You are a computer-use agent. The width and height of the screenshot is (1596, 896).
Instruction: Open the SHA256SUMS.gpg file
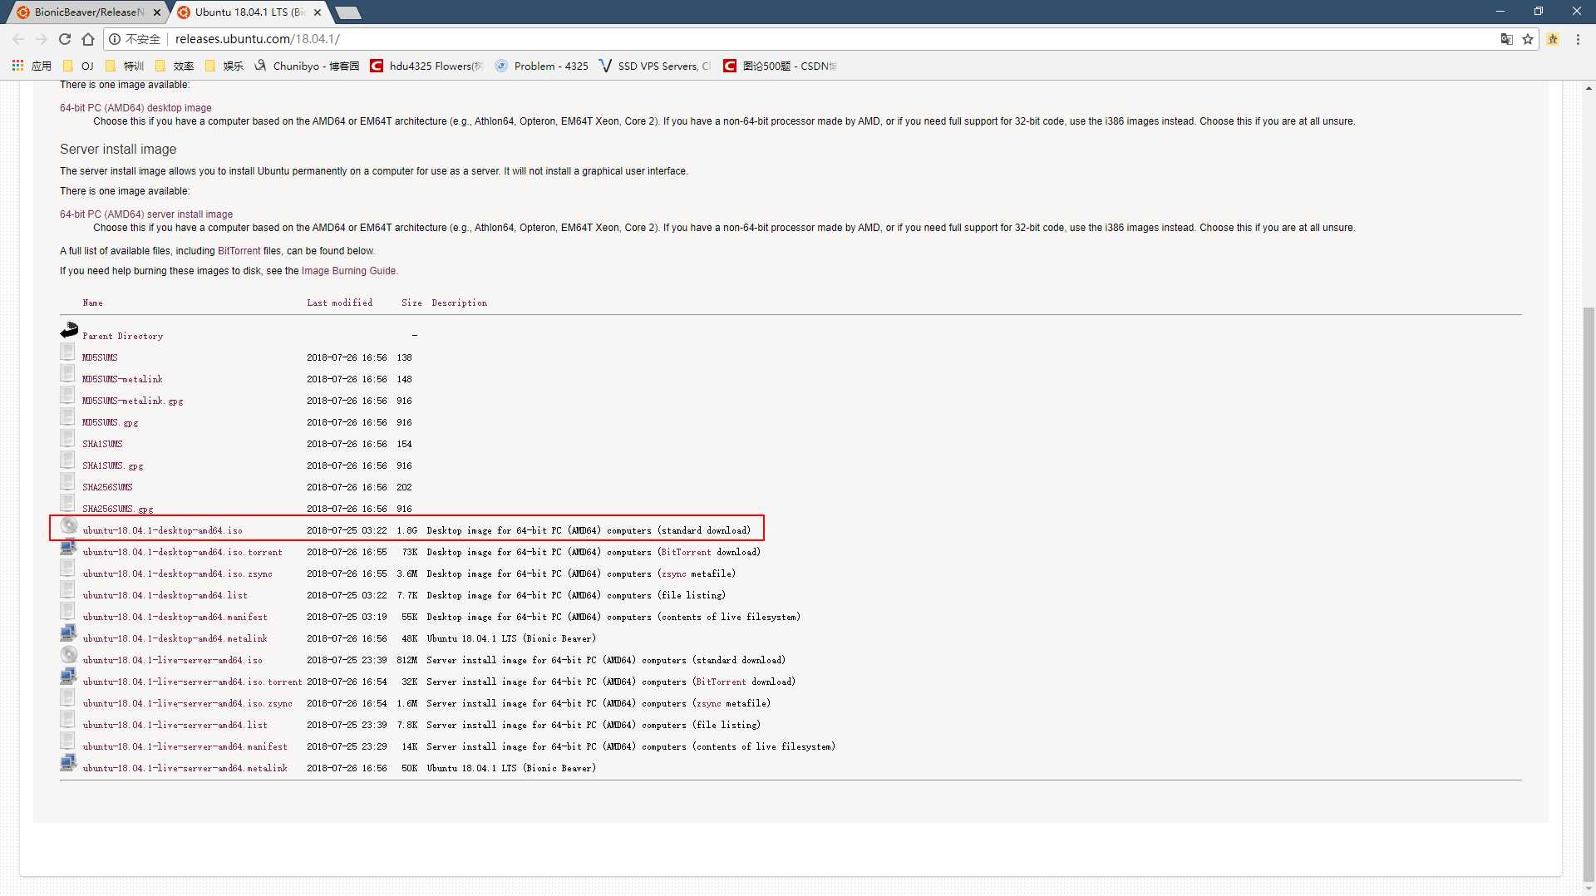point(117,509)
